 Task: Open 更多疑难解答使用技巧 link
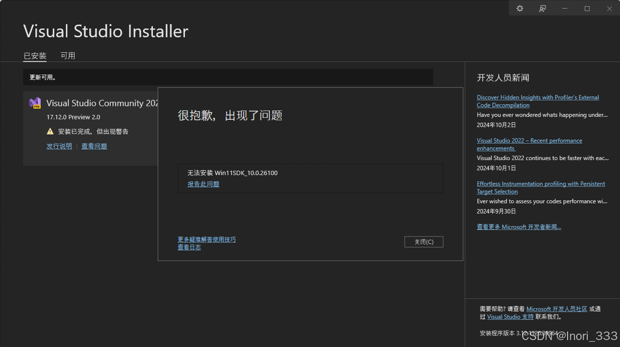coord(206,239)
